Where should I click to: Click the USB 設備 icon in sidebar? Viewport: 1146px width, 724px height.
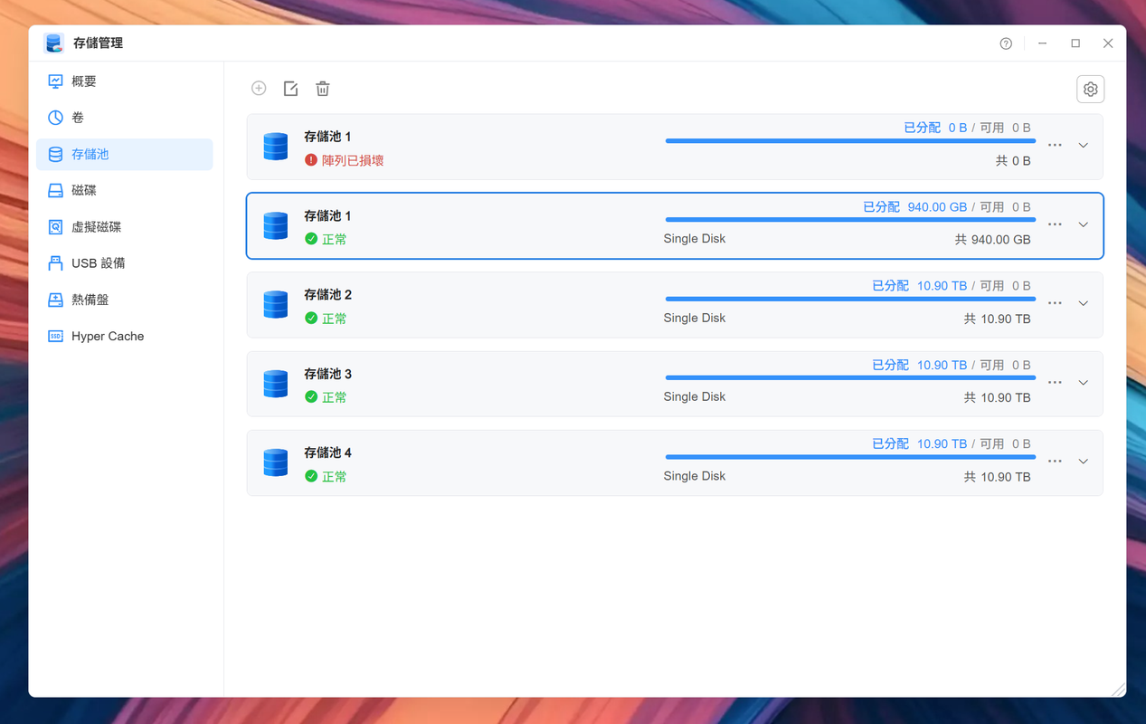pyautogui.click(x=55, y=263)
